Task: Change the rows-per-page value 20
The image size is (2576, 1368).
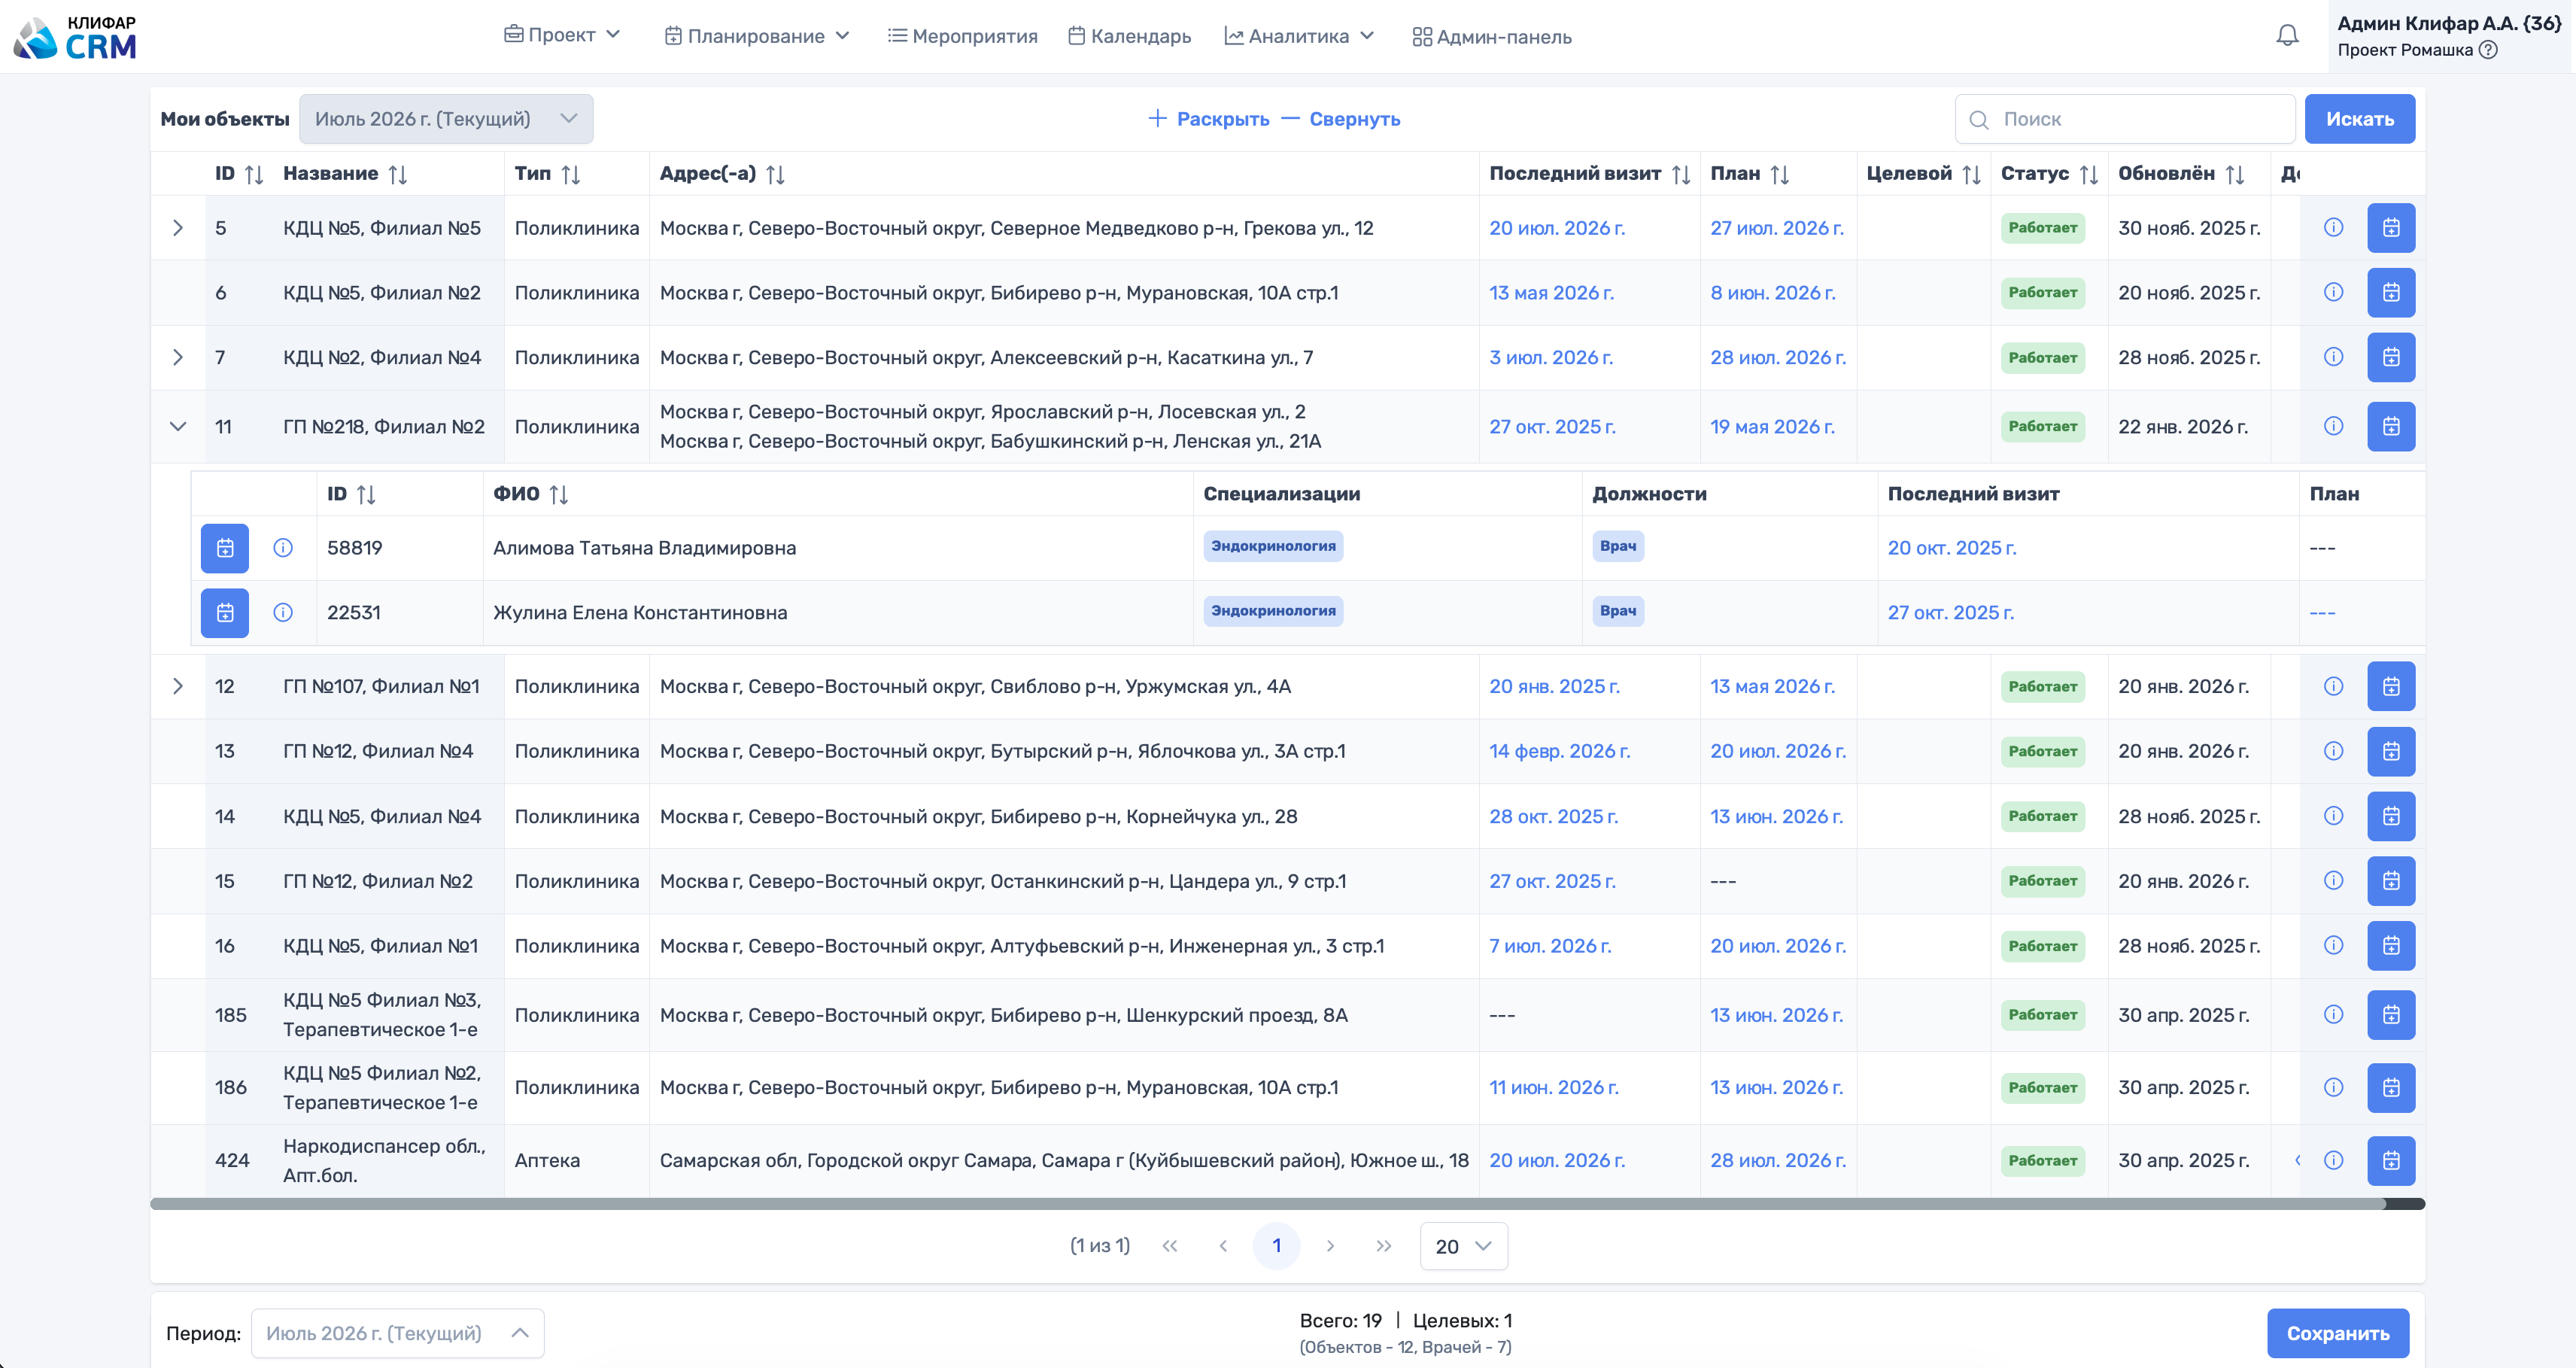Action: pyautogui.click(x=1463, y=1247)
